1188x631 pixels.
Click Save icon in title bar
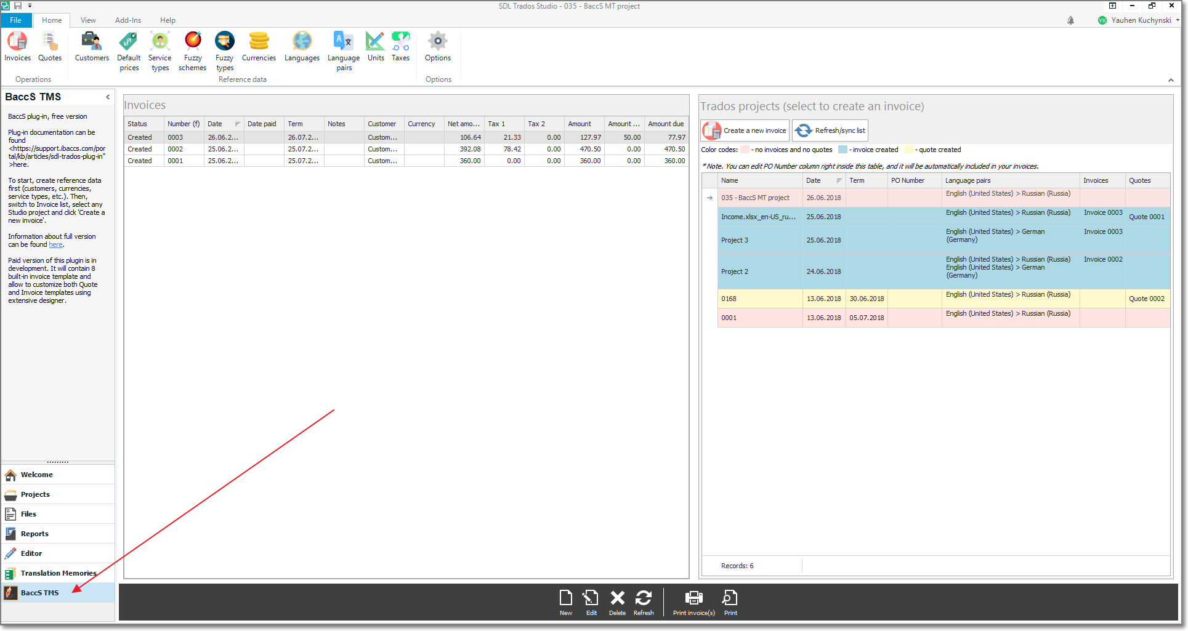click(x=18, y=6)
